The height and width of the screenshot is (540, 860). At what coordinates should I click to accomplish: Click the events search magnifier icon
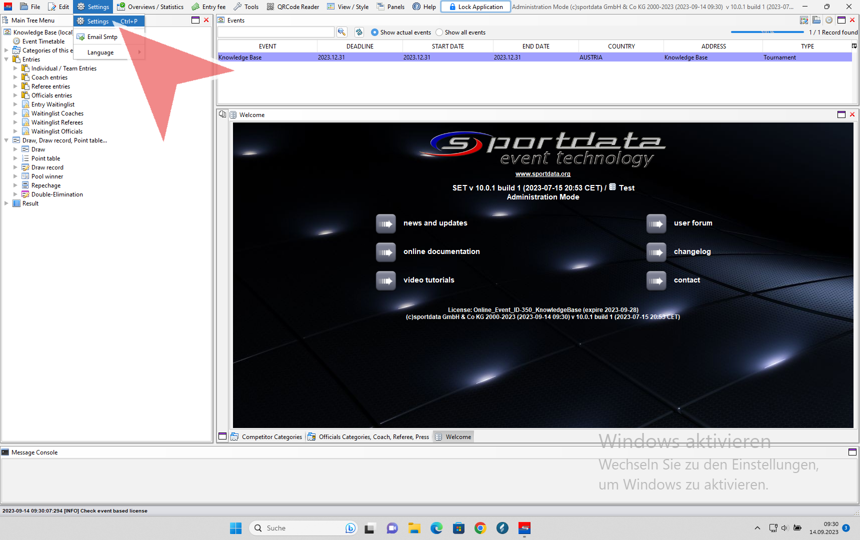[x=342, y=32]
